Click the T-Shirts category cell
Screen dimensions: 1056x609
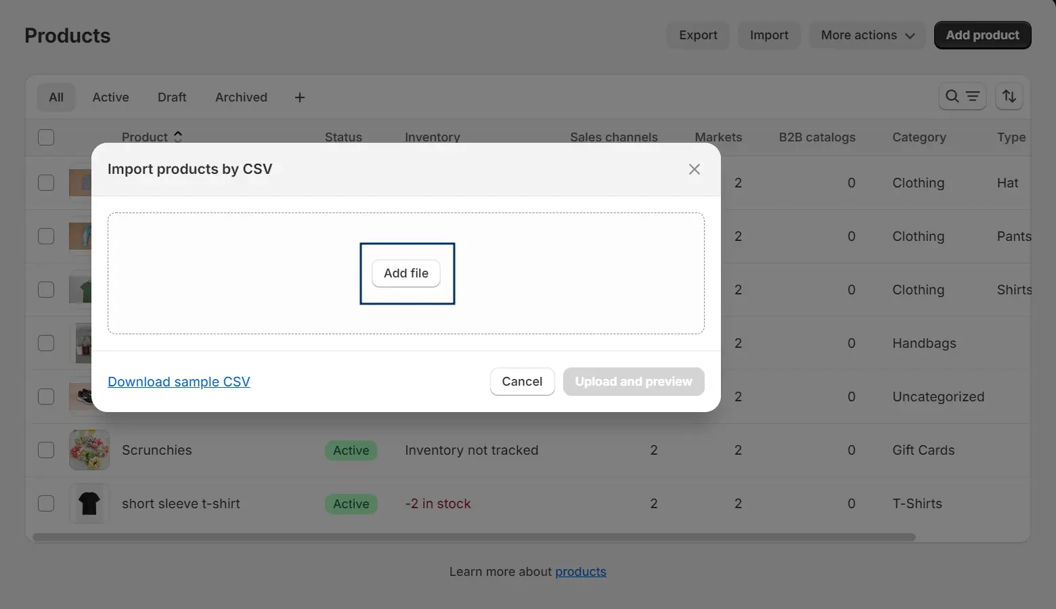pos(917,503)
